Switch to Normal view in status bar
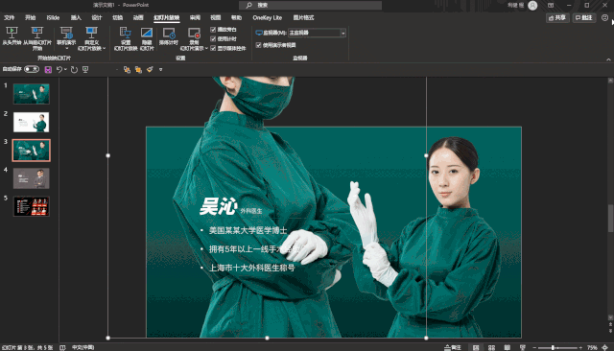 (476, 347)
